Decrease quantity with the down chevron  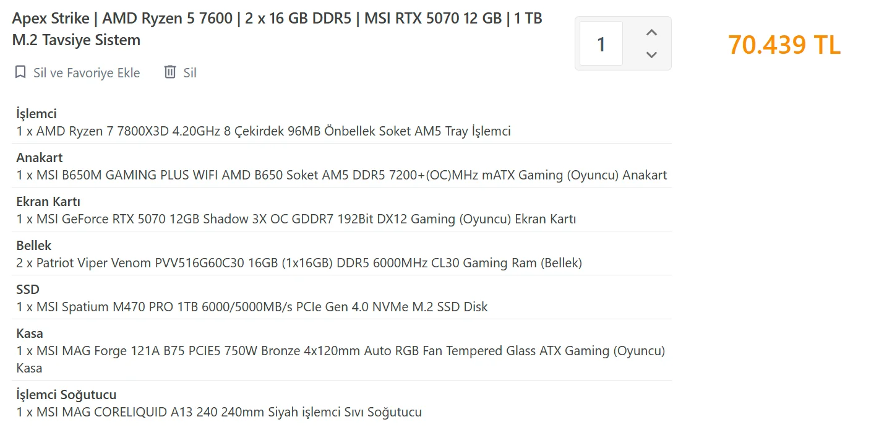click(651, 55)
